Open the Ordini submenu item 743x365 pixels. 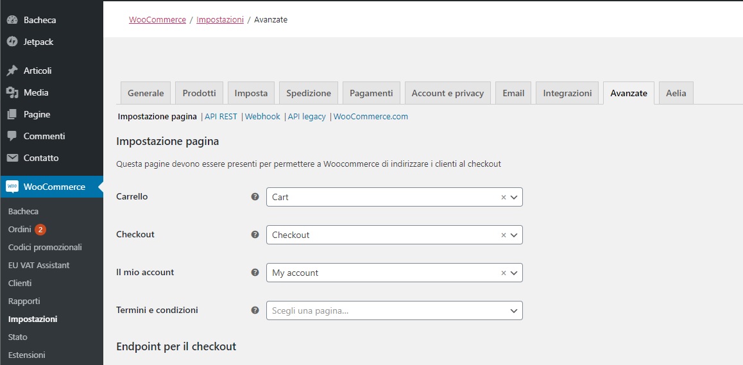[x=19, y=230]
